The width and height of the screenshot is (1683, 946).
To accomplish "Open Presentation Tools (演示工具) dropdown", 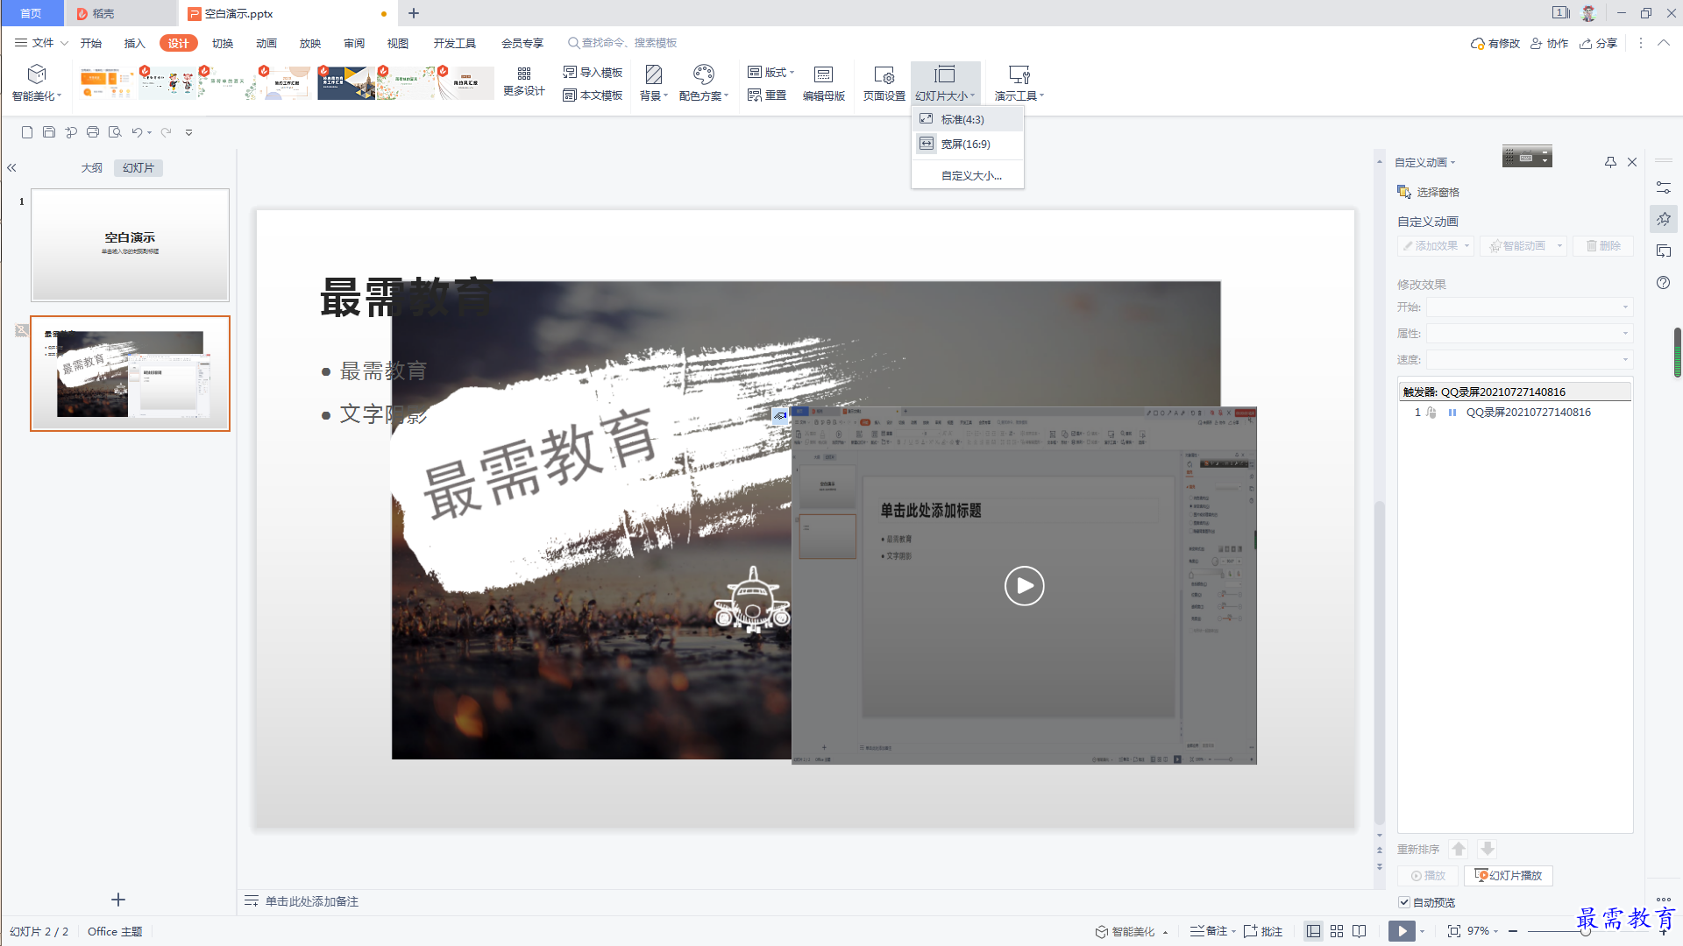I will tap(1019, 83).
